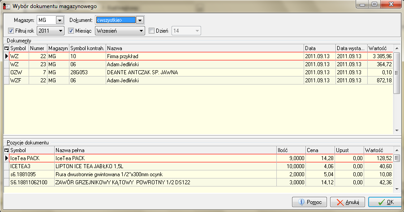Sort positions by Upust column header

349,150
